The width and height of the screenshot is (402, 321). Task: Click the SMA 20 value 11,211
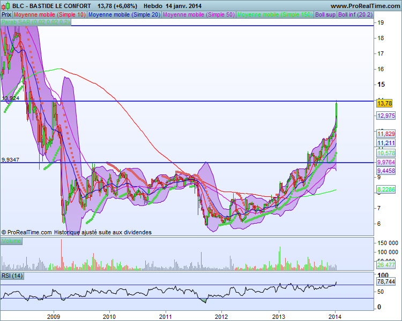tap(386, 143)
